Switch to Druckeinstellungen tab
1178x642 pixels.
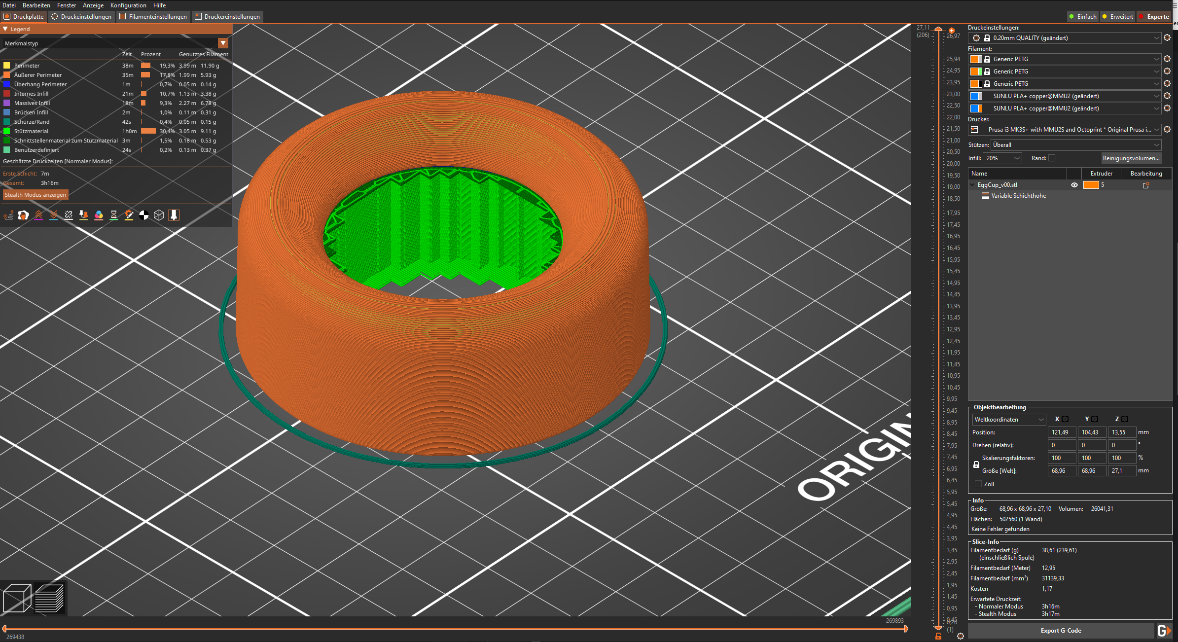click(x=82, y=17)
